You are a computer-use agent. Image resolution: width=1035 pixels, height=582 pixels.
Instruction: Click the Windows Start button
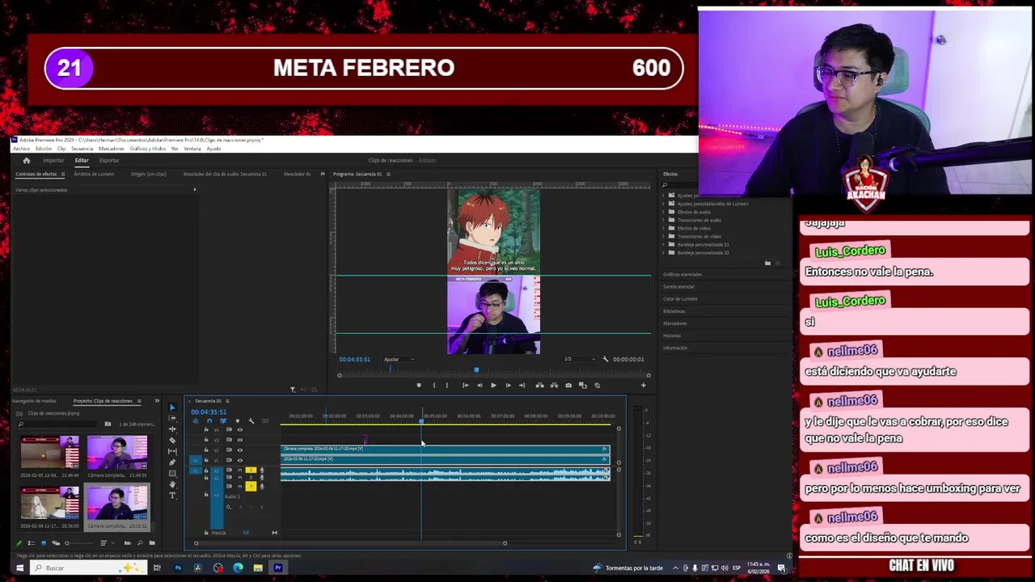[19, 568]
